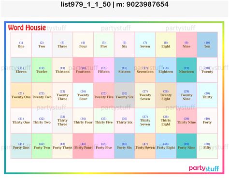Select the (20) Twenty cell
This screenshot has height=179, width=229.
[207, 70]
